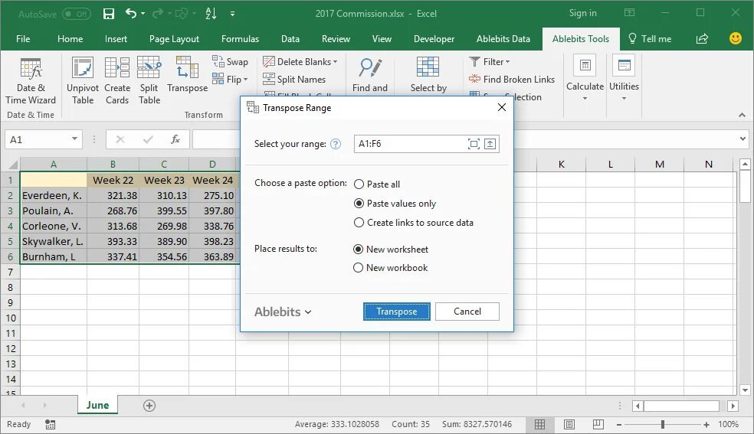Click the Swap ranges tool
The image size is (754, 434).
[231, 61]
